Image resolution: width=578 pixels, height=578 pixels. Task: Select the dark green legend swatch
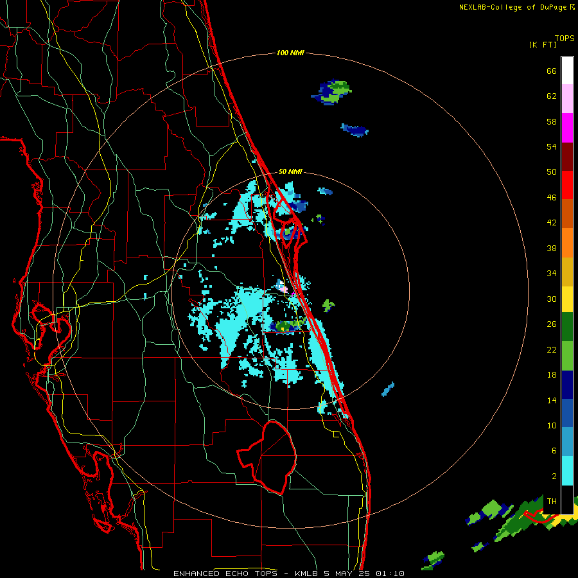567,327
